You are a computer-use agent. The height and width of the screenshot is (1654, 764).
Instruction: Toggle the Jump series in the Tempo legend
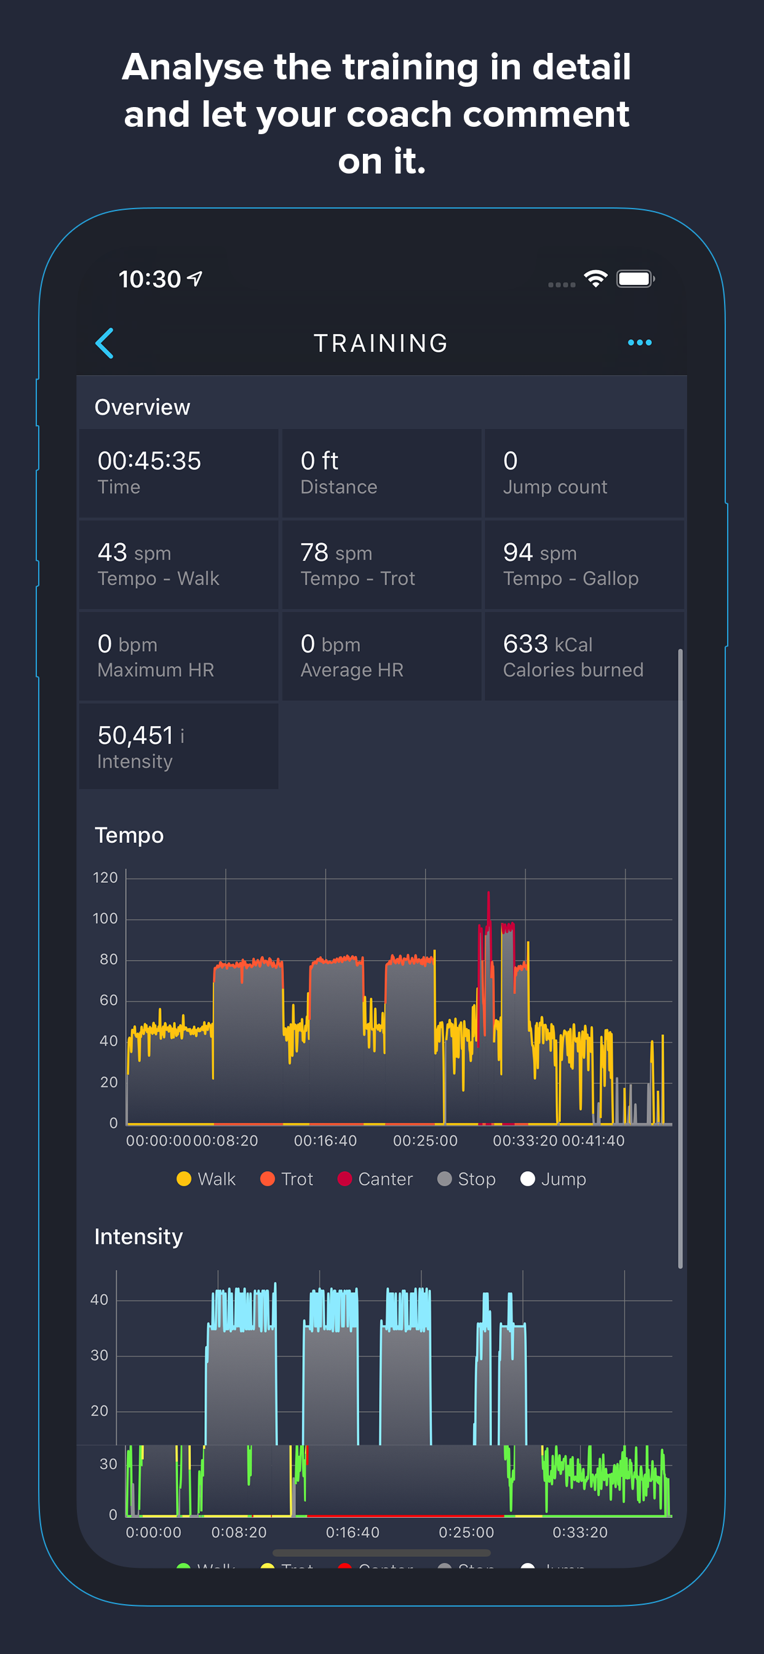coord(553,1179)
